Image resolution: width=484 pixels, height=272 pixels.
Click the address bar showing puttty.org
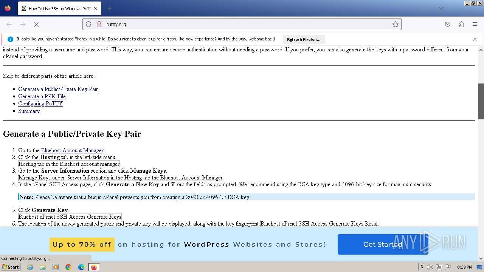click(x=242, y=24)
